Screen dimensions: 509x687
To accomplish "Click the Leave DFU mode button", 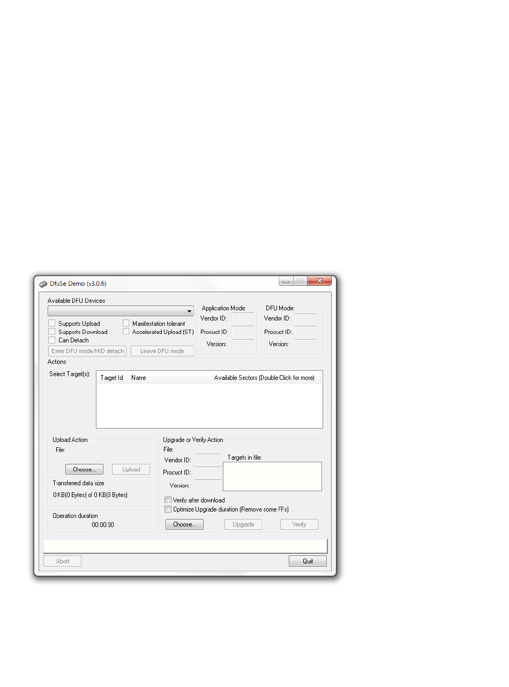I will (x=162, y=351).
